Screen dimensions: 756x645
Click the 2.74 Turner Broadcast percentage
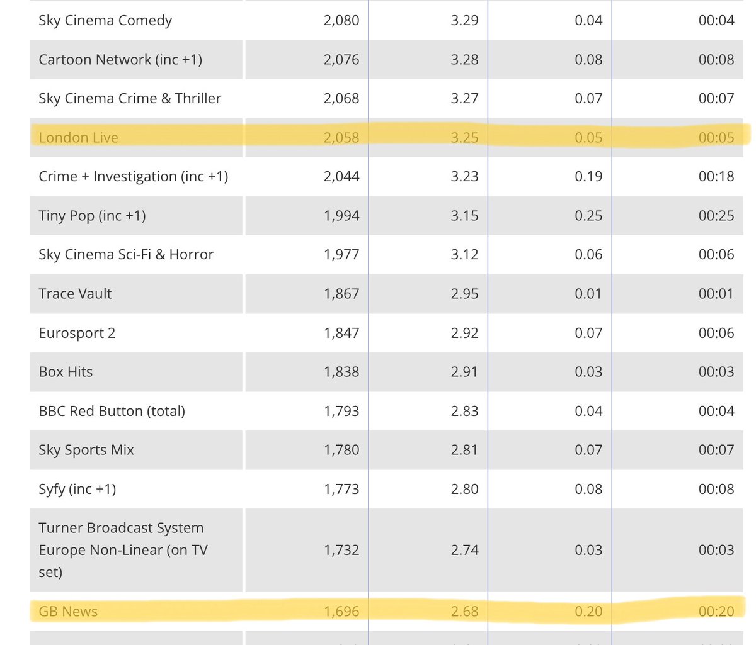coord(465,550)
